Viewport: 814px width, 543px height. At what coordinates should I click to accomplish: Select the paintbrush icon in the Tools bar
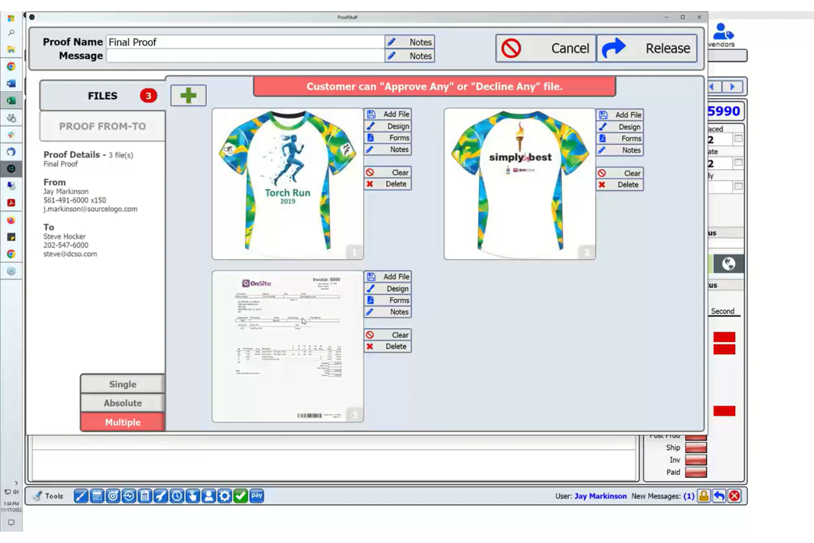coord(81,496)
